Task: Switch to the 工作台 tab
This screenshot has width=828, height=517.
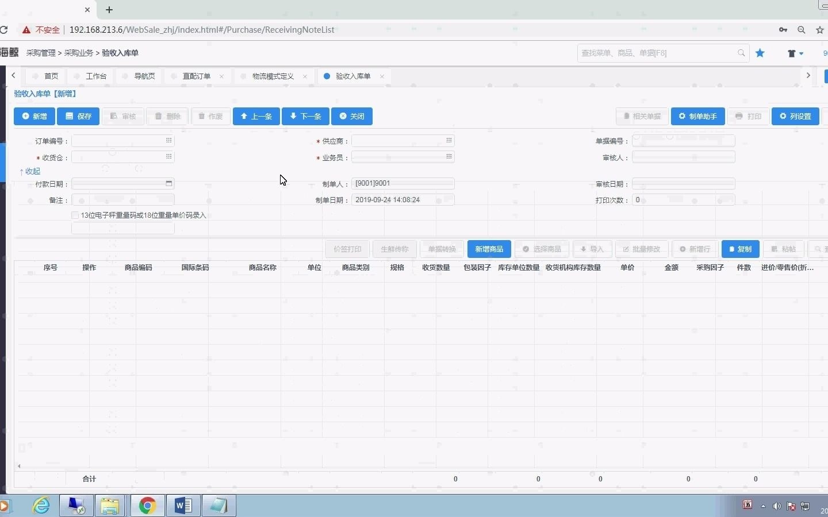Action: pos(91,76)
